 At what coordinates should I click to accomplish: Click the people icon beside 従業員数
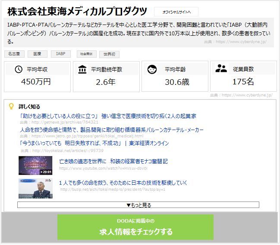(x=221, y=68)
